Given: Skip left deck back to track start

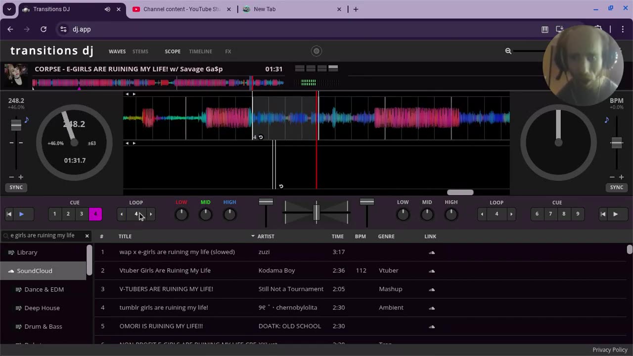Looking at the screenshot, I should click(9, 214).
